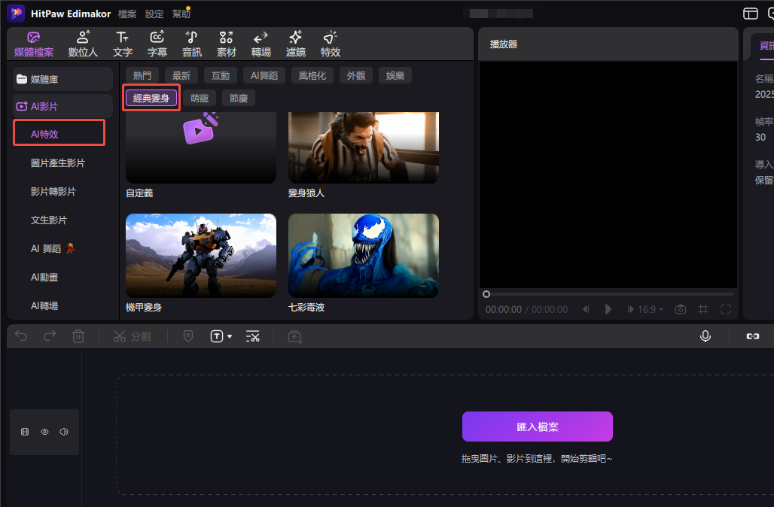Viewport: 774px width, 507px height.
Task: Click the 音訊 audio tool icon
Action: [x=191, y=44]
